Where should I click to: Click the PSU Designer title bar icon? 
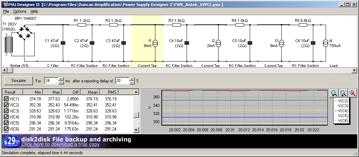pyautogui.click(x=5, y=5)
